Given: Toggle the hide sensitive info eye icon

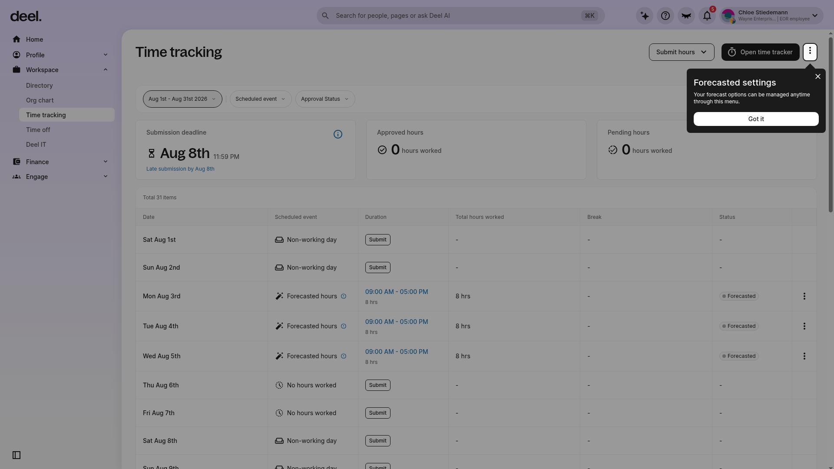Looking at the screenshot, I should click(x=686, y=16).
